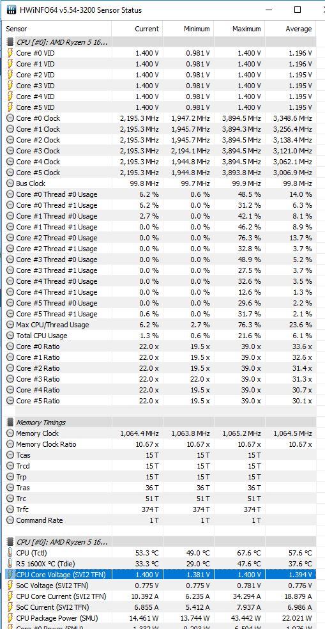Image resolution: width=325 pixels, height=629 pixels.
Task: Click the clock icon beside Command Rate
Action: tap(10, 520)
